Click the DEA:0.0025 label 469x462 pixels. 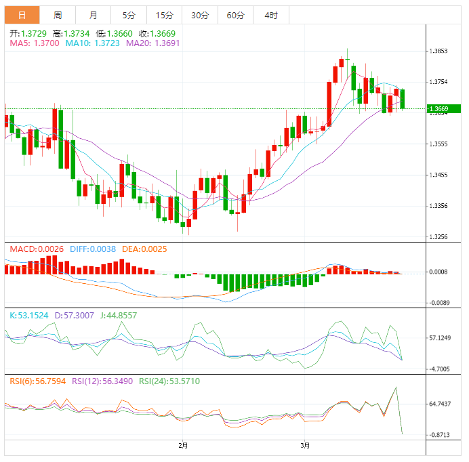tap(144, 249)
